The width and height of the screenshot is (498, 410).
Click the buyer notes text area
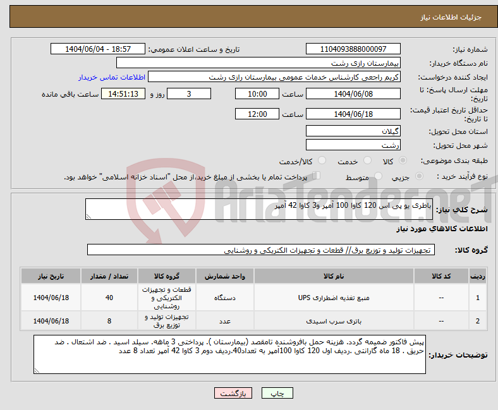coord(229,354)
